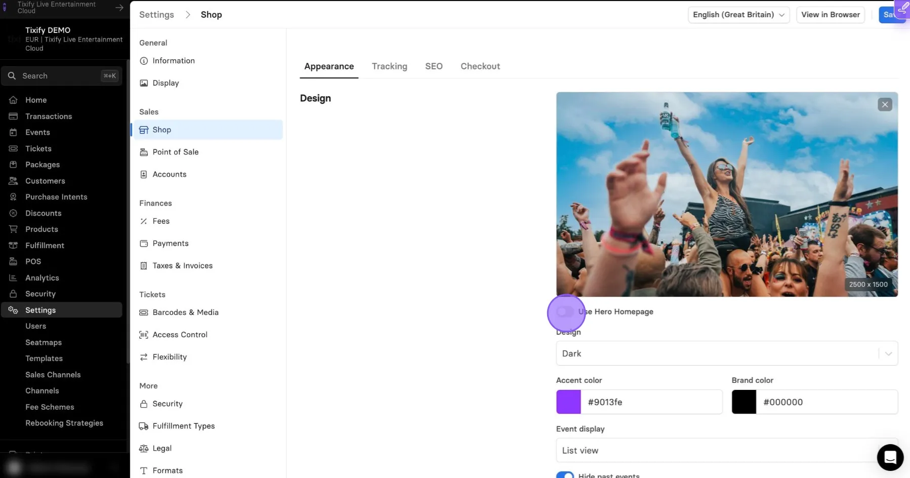Switch to the Checkout tab
Viewport: 910px width, 478px height.
click(x=480, y=66)
